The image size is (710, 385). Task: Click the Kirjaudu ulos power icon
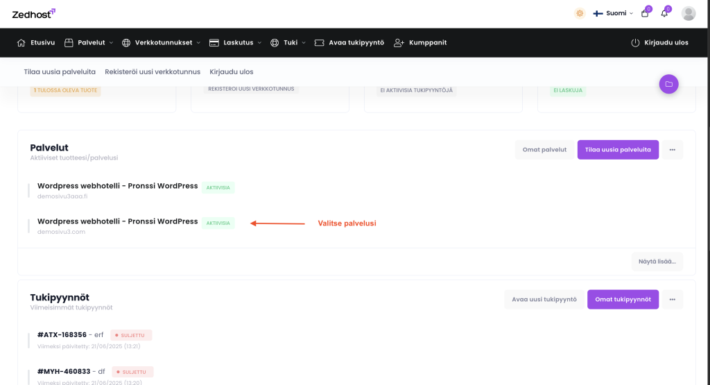pos(634,42)
